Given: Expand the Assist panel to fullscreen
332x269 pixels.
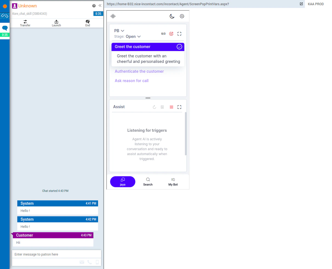Looking at the screenshot, I should (179, 107).
